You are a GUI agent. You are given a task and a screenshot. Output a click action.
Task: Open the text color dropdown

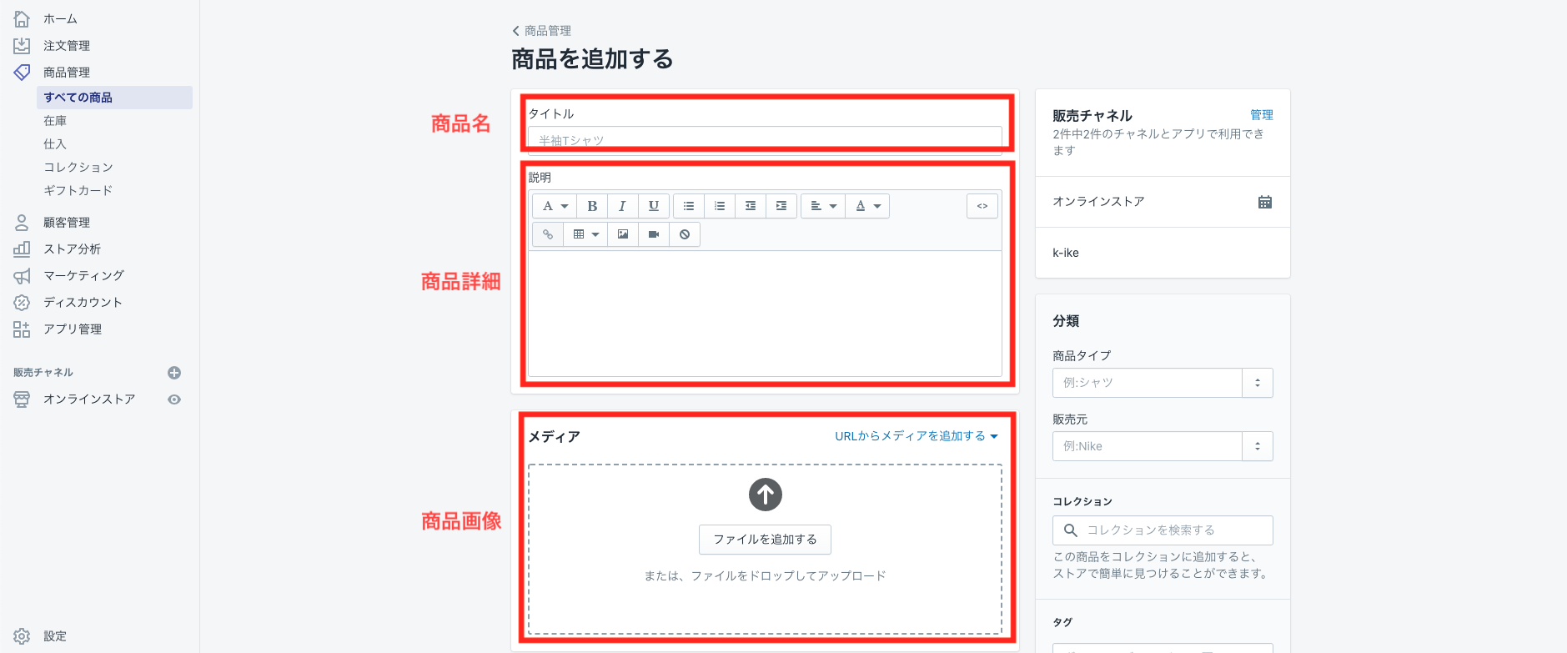(x=867, y=206)
